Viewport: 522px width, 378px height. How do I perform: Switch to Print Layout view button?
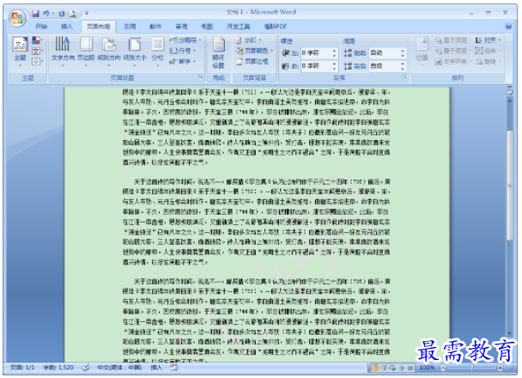tap(375, 368)
